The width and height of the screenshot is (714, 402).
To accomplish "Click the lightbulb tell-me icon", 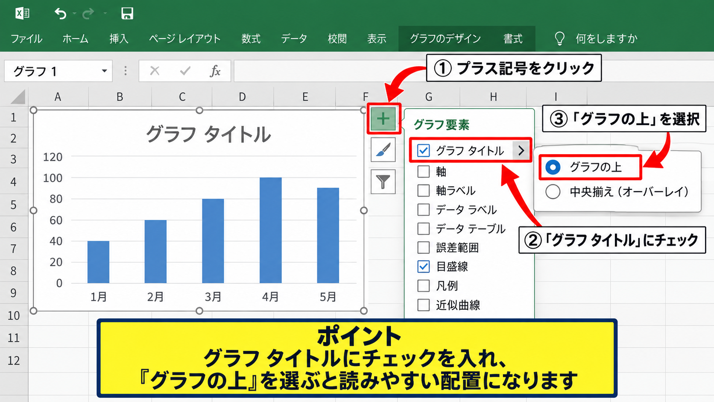I will (x=559, y=38).
